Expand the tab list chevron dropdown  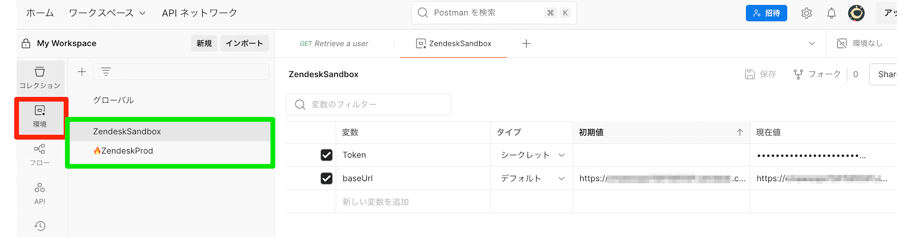click(x=812, y=44)
